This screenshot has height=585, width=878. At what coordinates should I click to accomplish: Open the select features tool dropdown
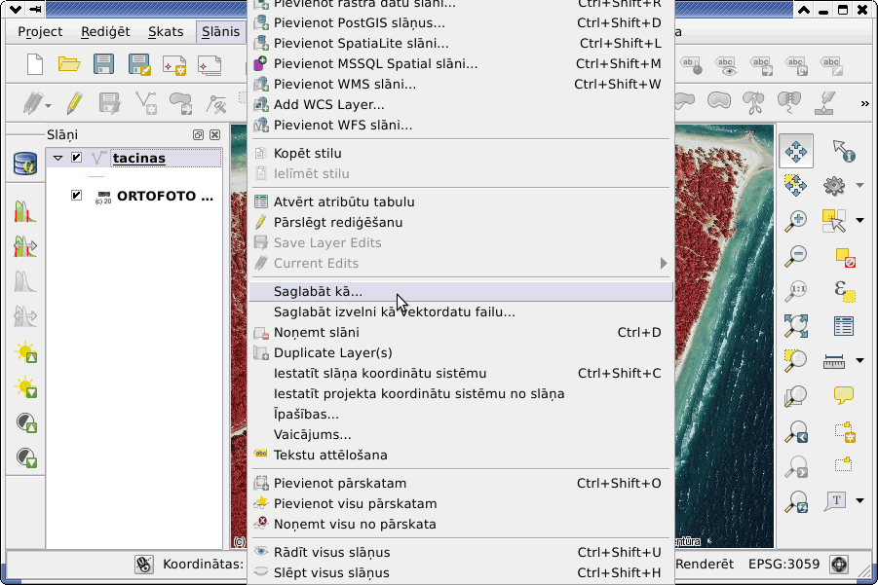click(860, 220)
